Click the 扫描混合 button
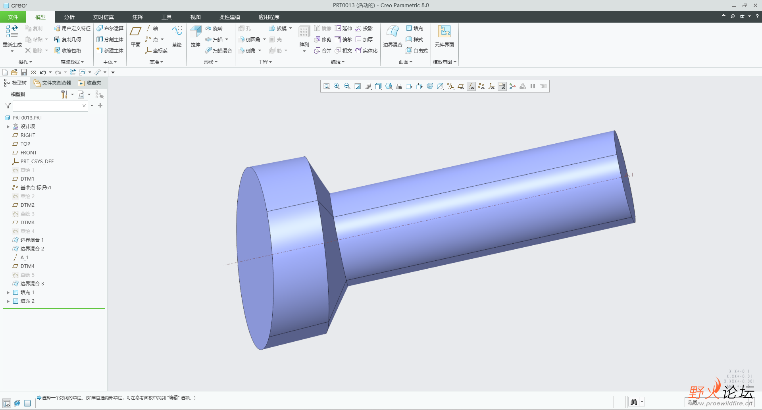This screenshot has height=410, width=762. pos(219,51)
